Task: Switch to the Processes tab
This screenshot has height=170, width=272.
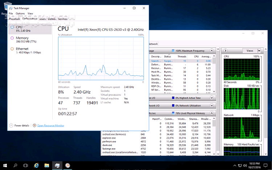Action: pyautogui.click(x=15, y=19)
